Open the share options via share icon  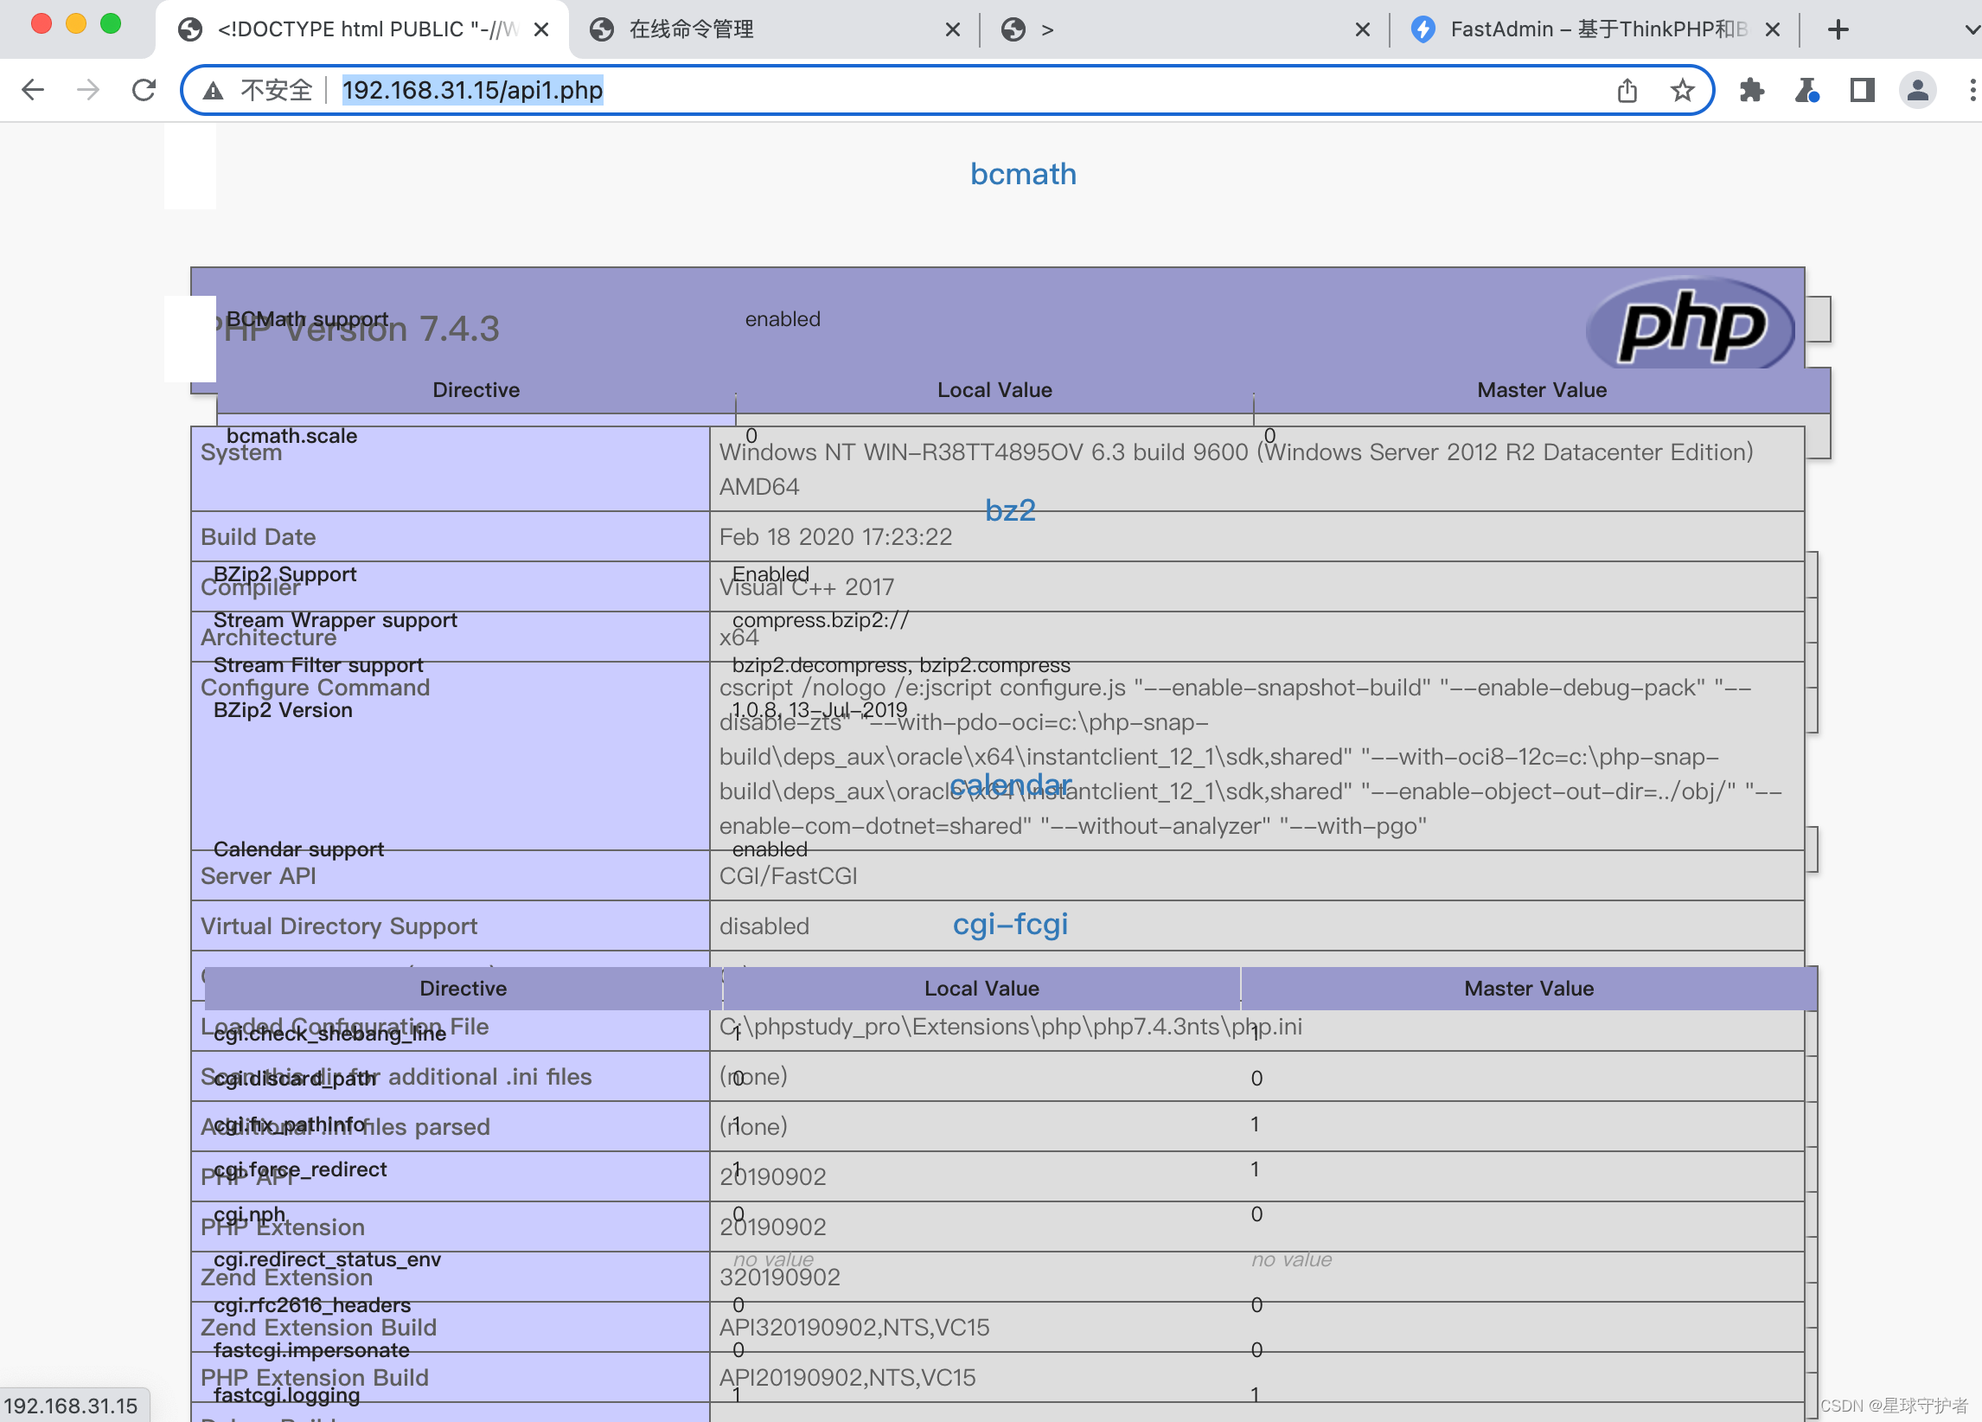tap(1627, 89)
